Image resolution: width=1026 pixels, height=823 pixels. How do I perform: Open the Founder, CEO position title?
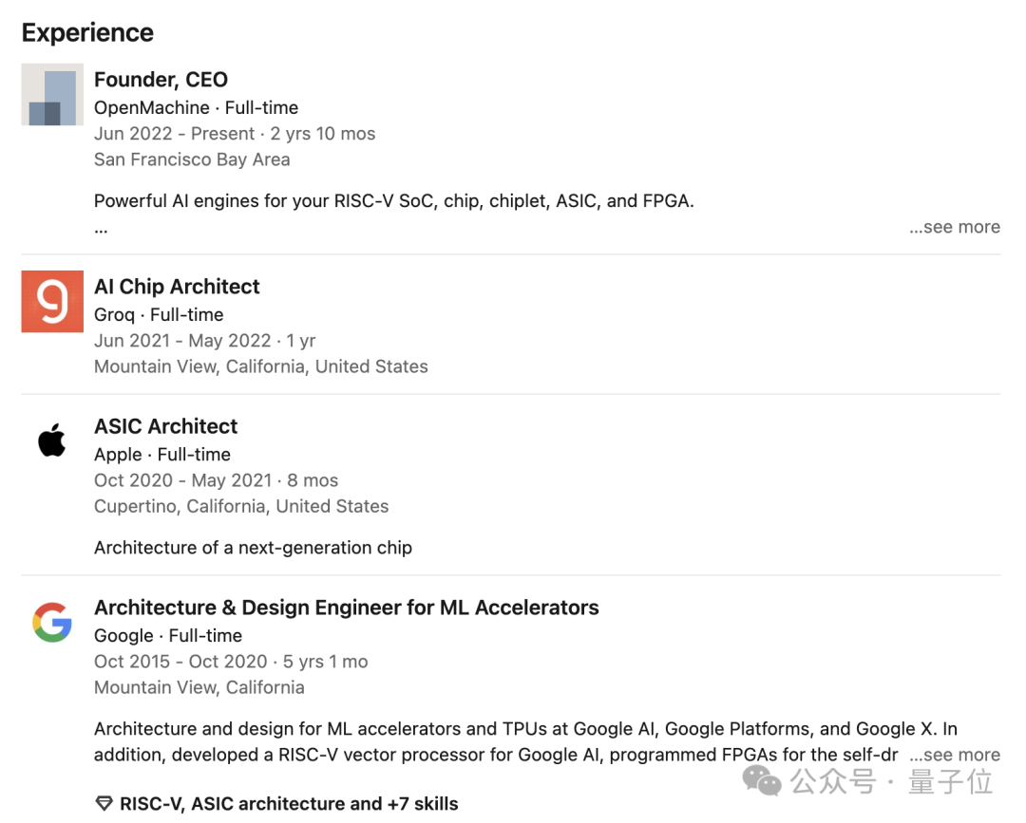pyautogui.click(x=161, y=80)
